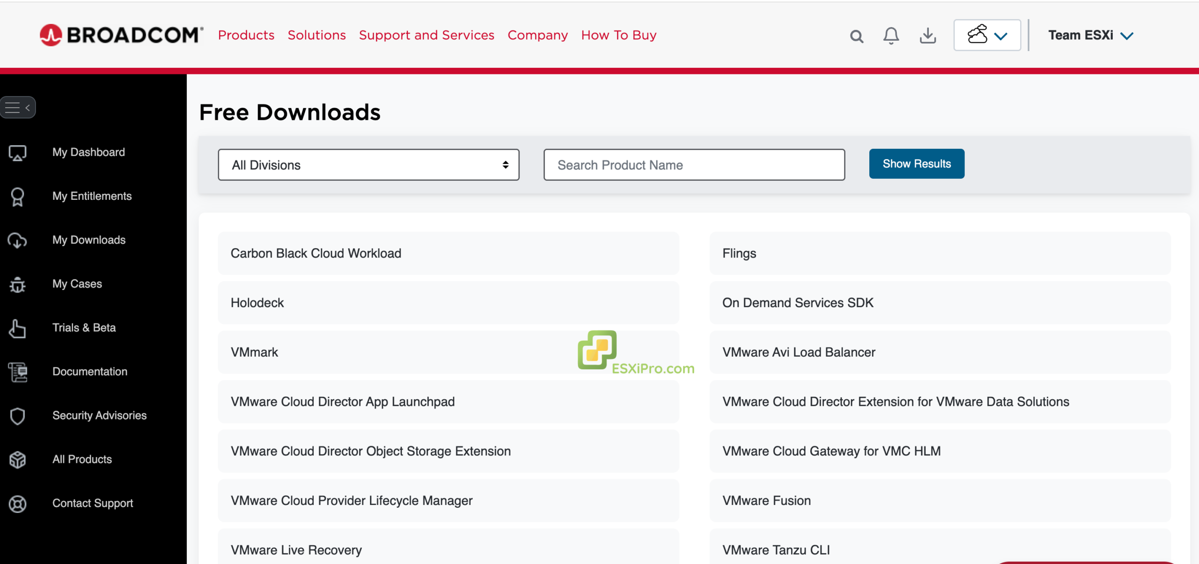Expand the Team ESXi account menu
The width and height of the screenshot is (1199, 564).
coord(1090,36)
